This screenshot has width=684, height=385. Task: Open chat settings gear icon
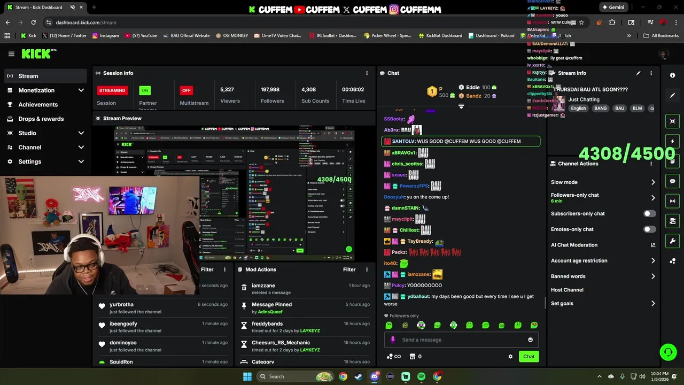(510, 357)
